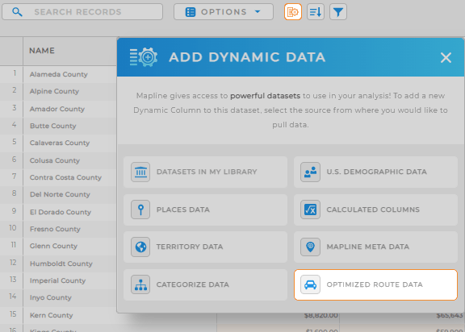The width and height of the screenshot is (465, 332).
Task: Focus the Search Records field
Action: tap(82, 12)
